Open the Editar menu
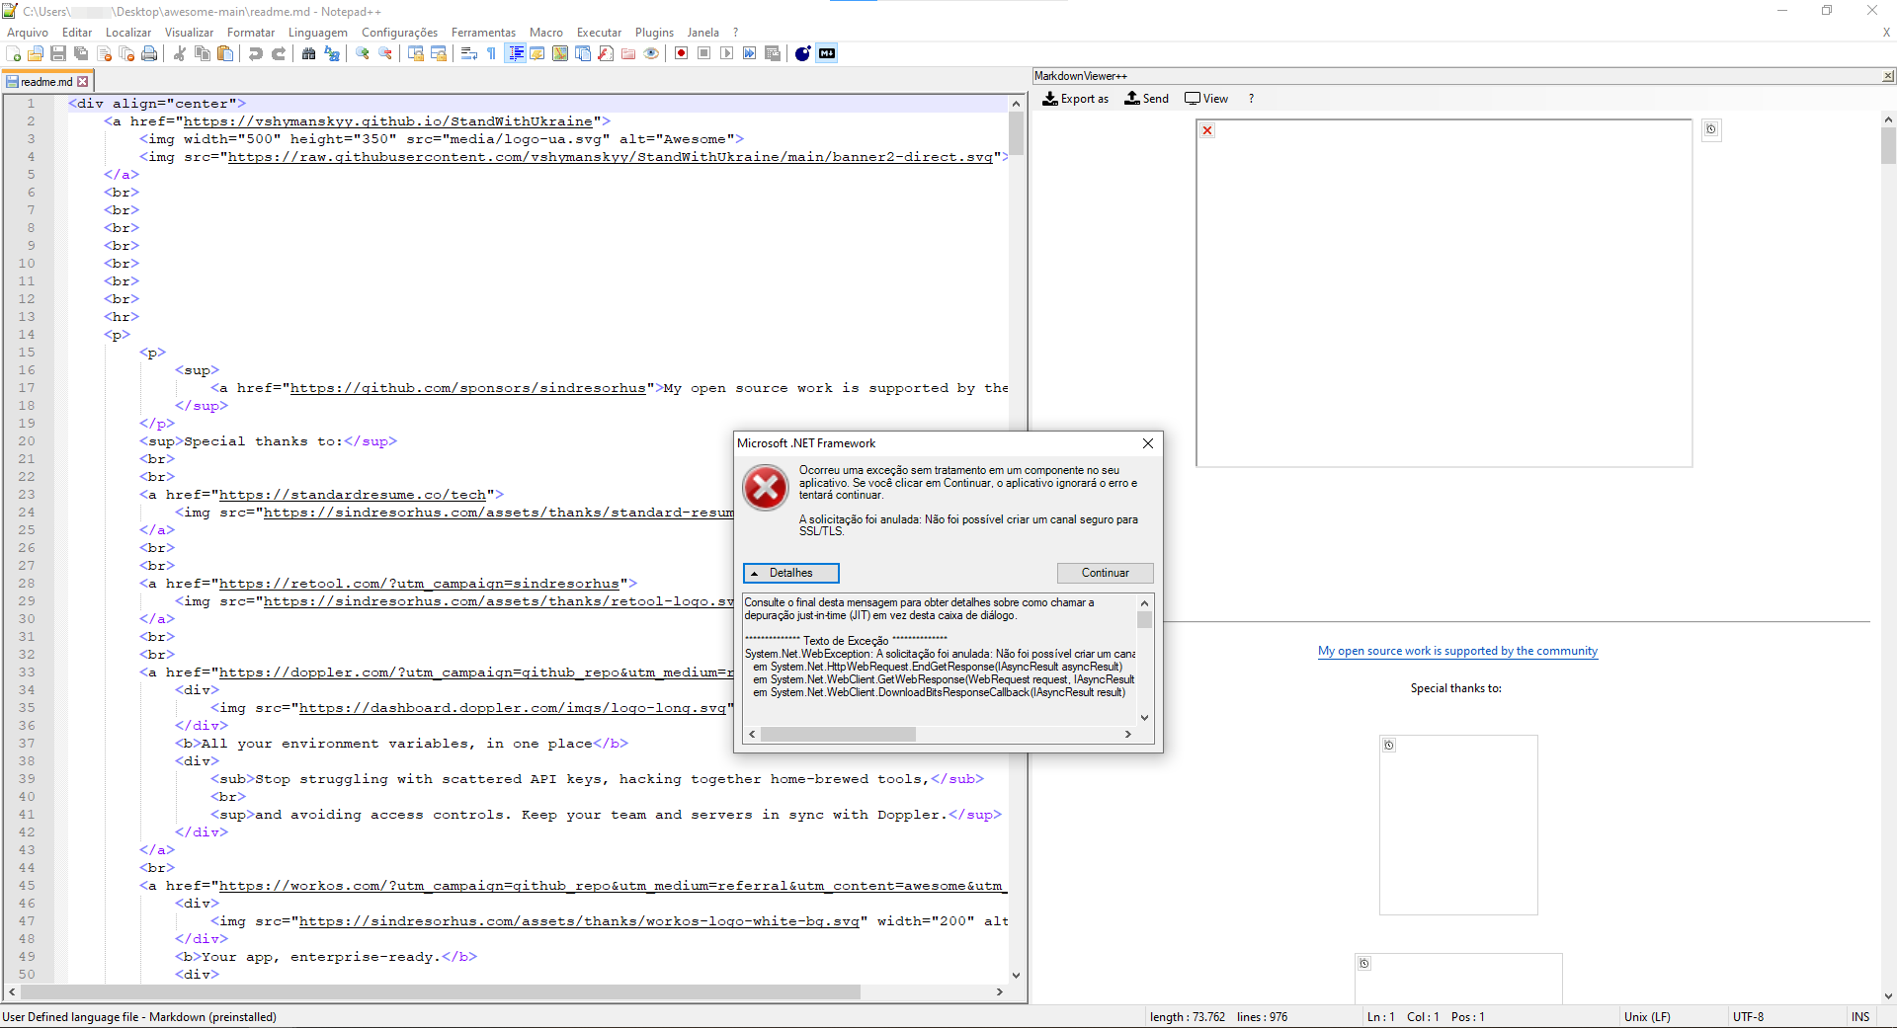This screenshot has width=1897, height=1028. [x=77, y=33]
